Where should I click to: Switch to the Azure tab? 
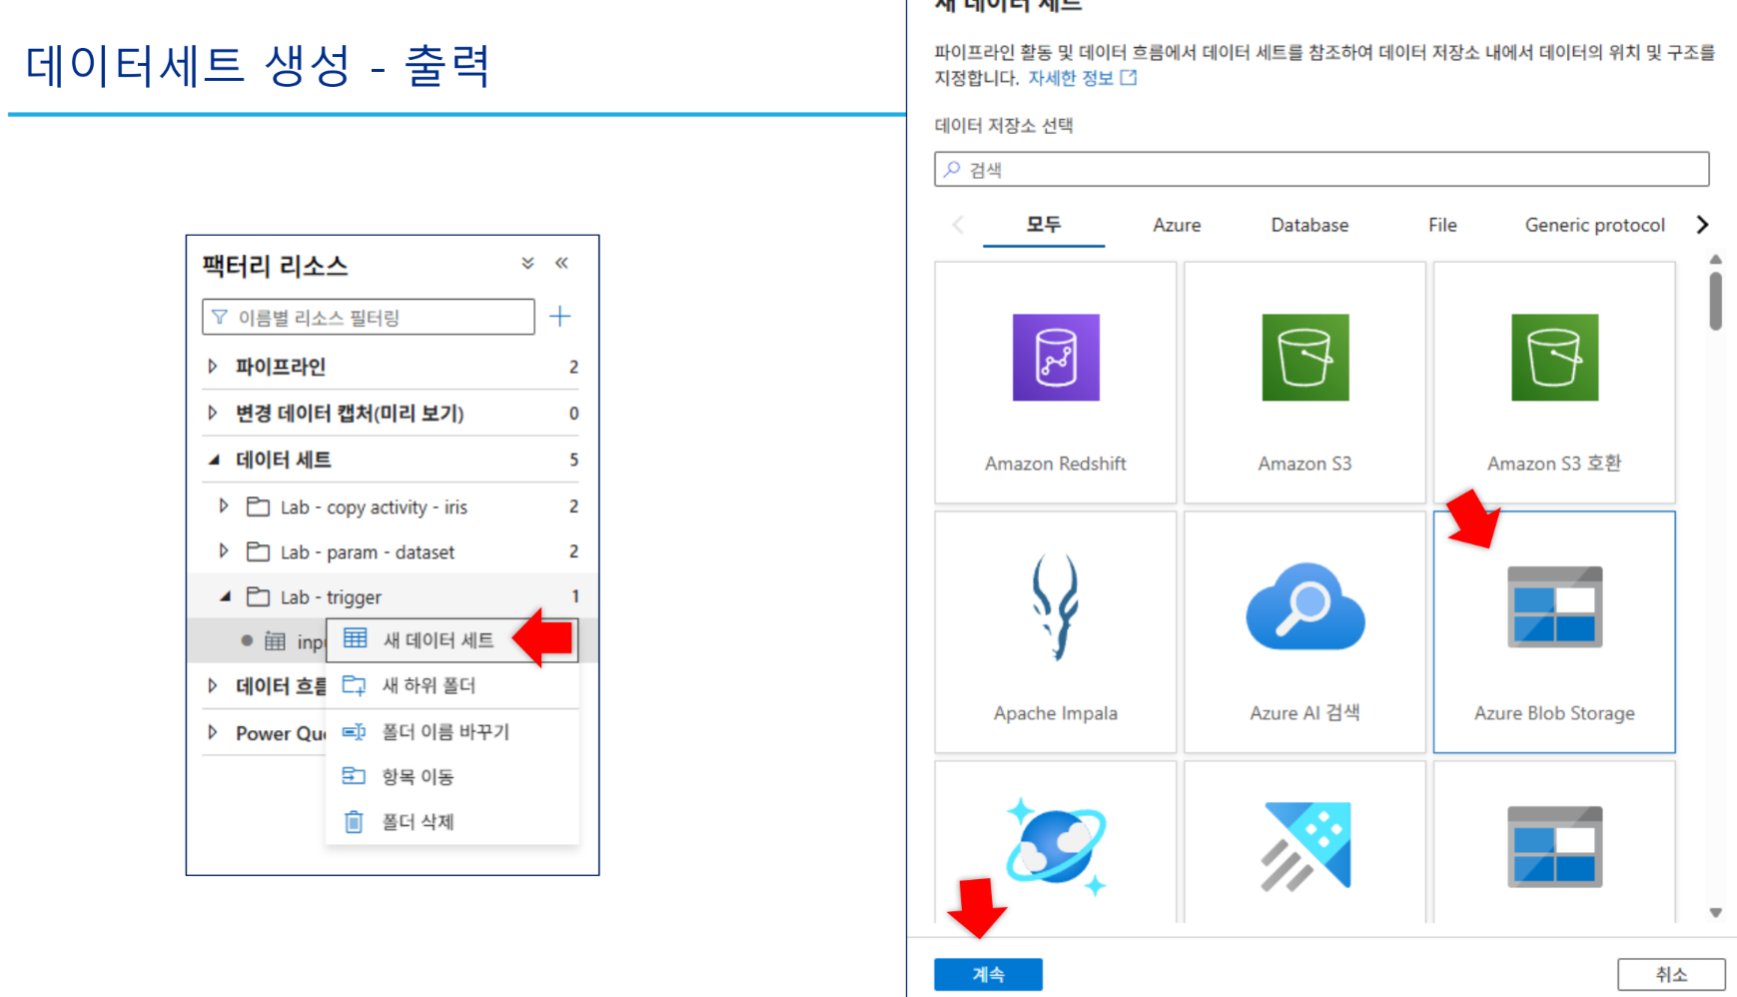(x=1177, y=225)
